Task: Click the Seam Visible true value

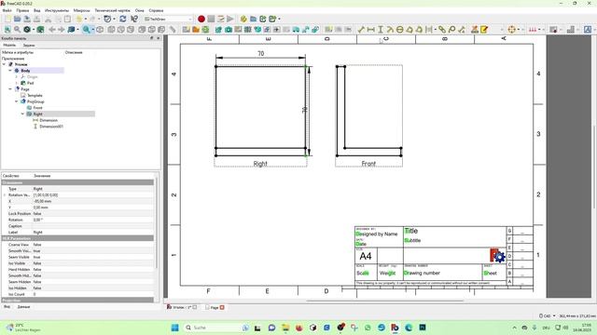Action: [93, 257]
